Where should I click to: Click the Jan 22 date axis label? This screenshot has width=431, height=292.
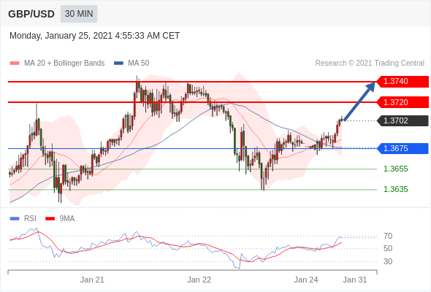(x=199, y=280)
